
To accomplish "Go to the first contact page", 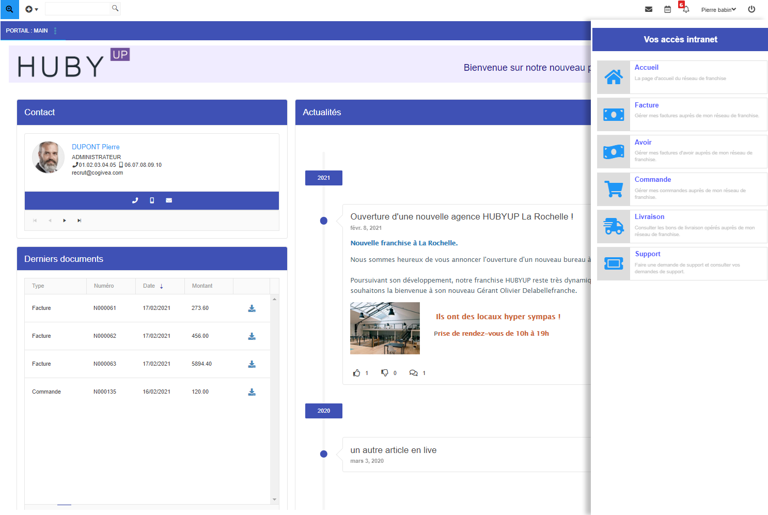I will coord(35,221).
